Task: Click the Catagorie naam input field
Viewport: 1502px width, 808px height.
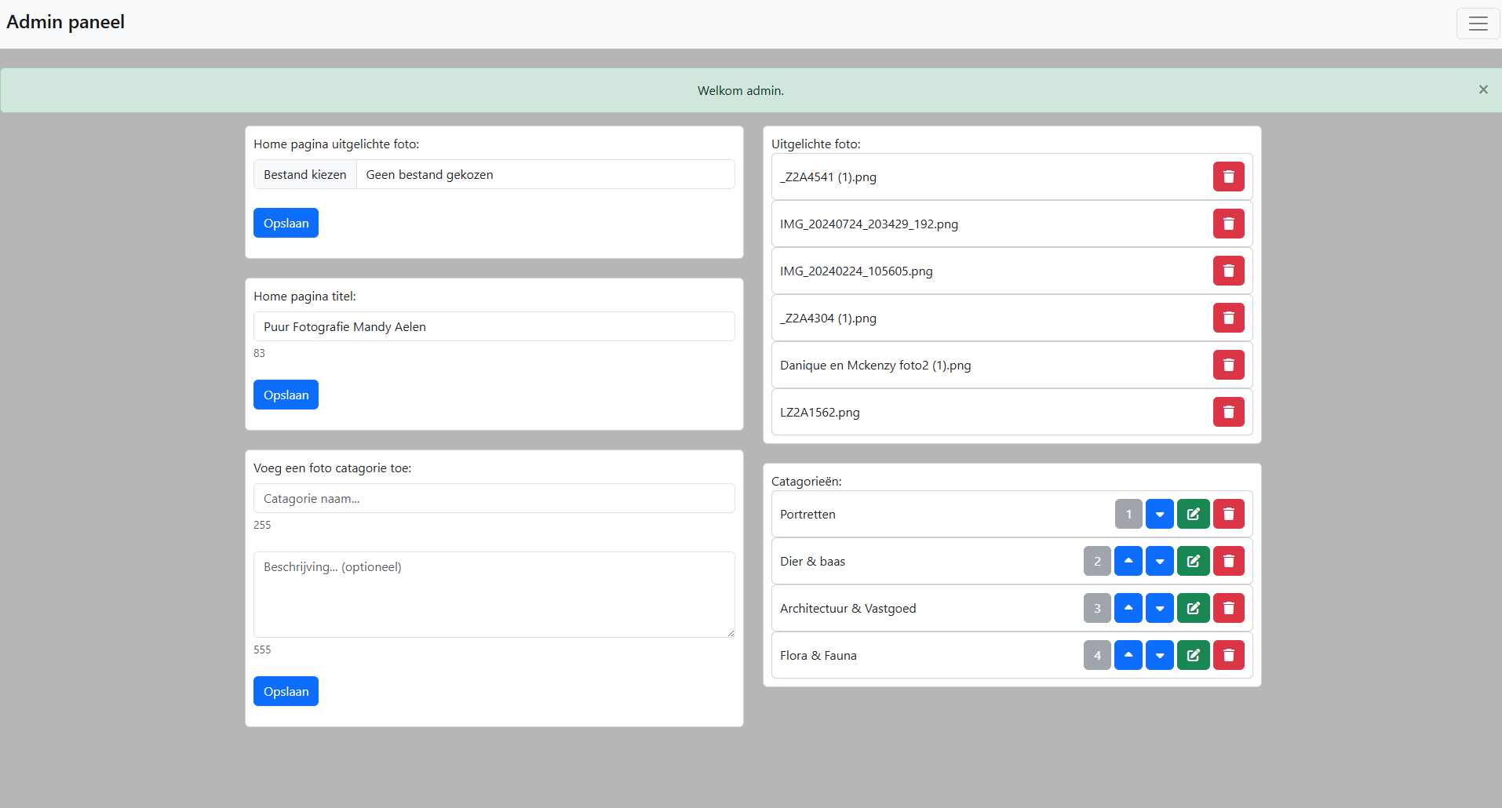Action: coord(494,498)
